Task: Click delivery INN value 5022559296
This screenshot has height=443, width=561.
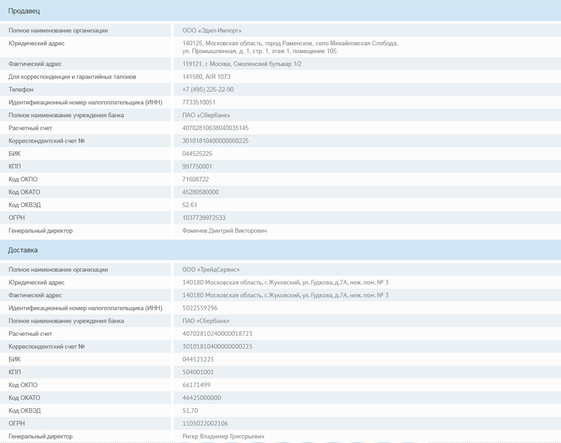Action: (200, 308)
